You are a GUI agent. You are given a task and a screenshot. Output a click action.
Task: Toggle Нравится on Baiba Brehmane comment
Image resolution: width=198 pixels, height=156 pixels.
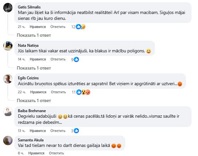38,131
